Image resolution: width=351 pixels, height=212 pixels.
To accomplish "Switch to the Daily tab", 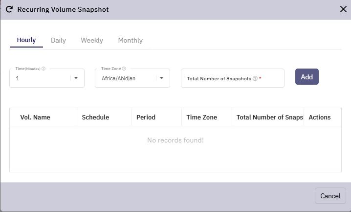I will click(59, 40).
